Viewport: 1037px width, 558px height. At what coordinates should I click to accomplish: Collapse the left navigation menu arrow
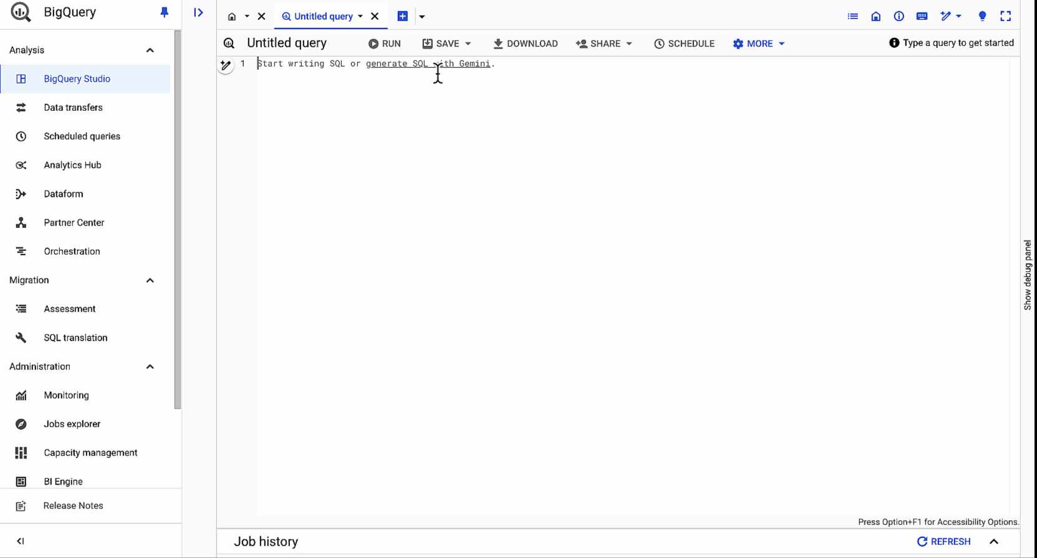point(21,541)
